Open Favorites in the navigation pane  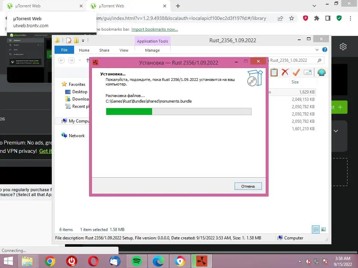73,84
